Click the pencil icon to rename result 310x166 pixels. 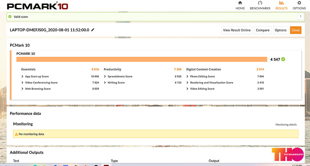(93, 30)
